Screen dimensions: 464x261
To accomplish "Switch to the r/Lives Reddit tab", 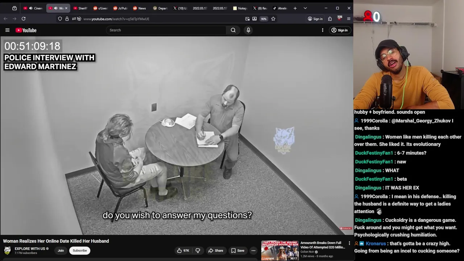I will coord(100,8).
